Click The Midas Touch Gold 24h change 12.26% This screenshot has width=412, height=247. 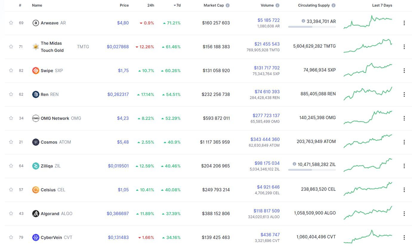tap(145, 47)
